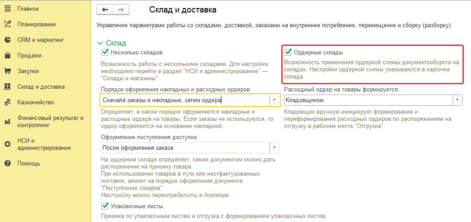Click the Помощь question mark icon
The height and width of the screenshot is (222, 471).
pos(7,163)
